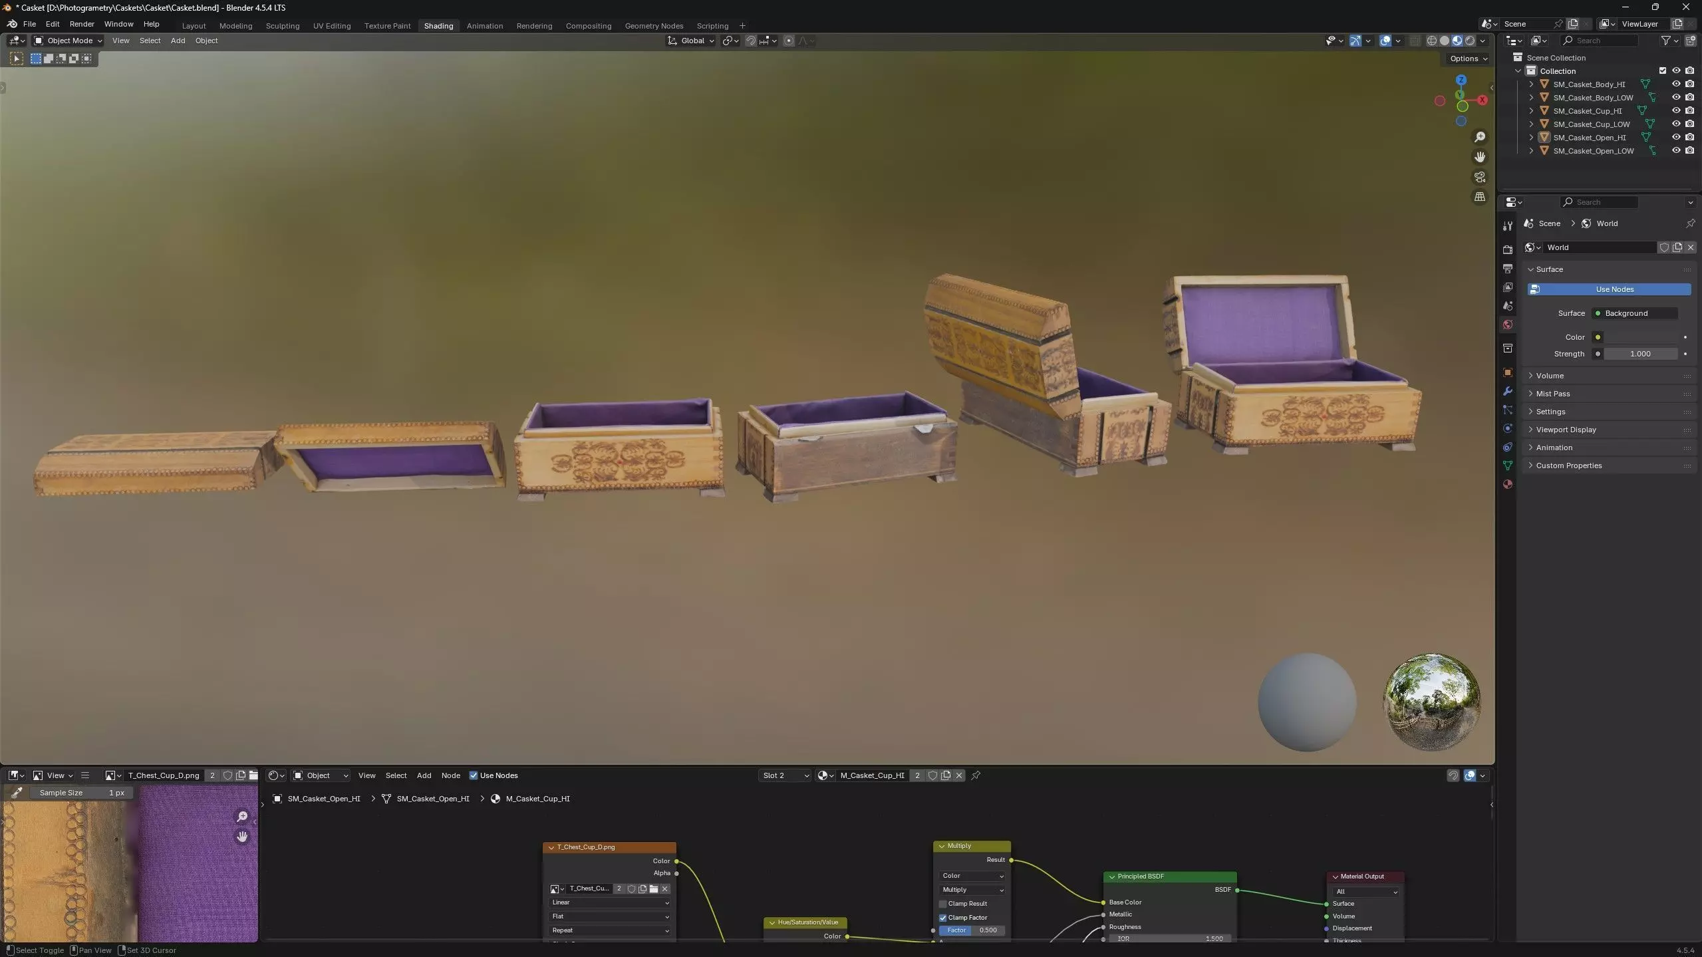1702x957 pixels.
Task: Toggle the Use Nodes checkbox in node editor
Action: [474, 775]
